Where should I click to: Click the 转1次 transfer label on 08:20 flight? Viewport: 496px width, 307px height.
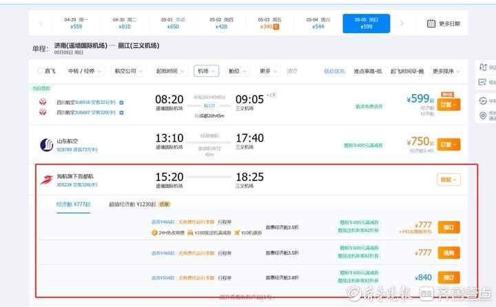click(x=209, y=106)
